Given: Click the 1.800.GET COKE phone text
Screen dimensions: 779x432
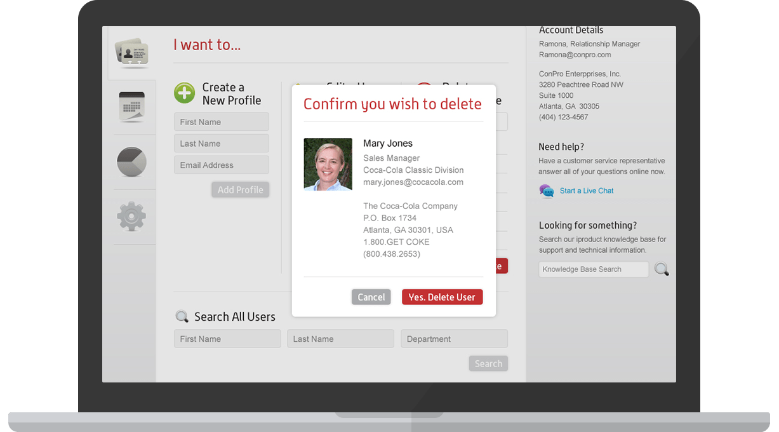Looking at the screenshot, I should pyautogui.click(x=396, y=242).
